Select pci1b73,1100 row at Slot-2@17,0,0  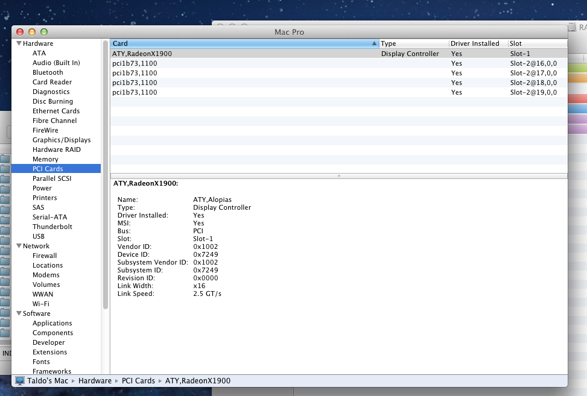pos(339,73)
